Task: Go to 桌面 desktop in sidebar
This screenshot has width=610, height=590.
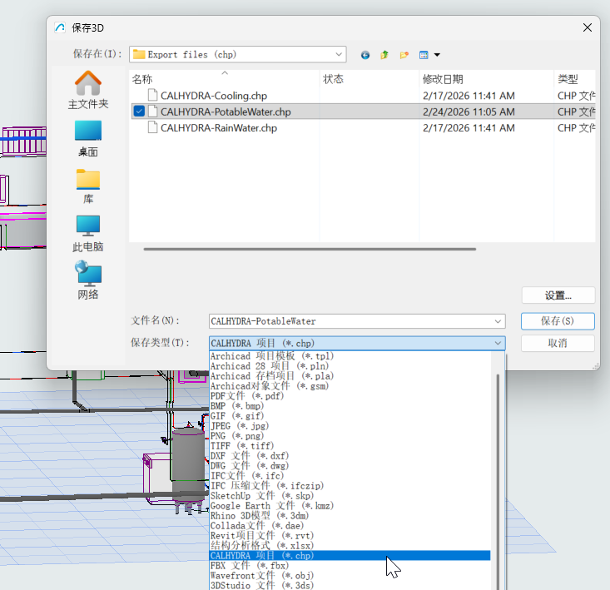Action: coord(88,138)
